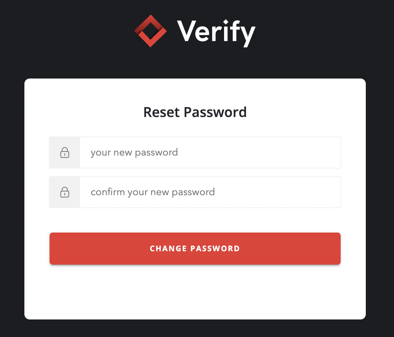Click the red diamond Verify logo
The image size is (394, 337).
click(151, 31)
